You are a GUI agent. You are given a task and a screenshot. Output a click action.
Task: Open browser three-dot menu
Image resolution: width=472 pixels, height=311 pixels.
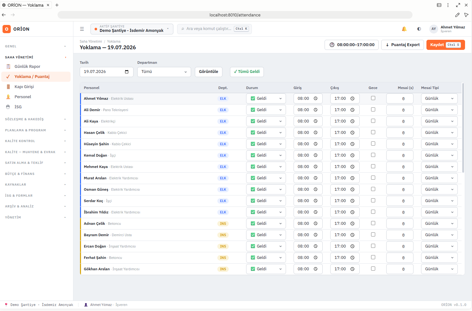(x=448, y=5)
